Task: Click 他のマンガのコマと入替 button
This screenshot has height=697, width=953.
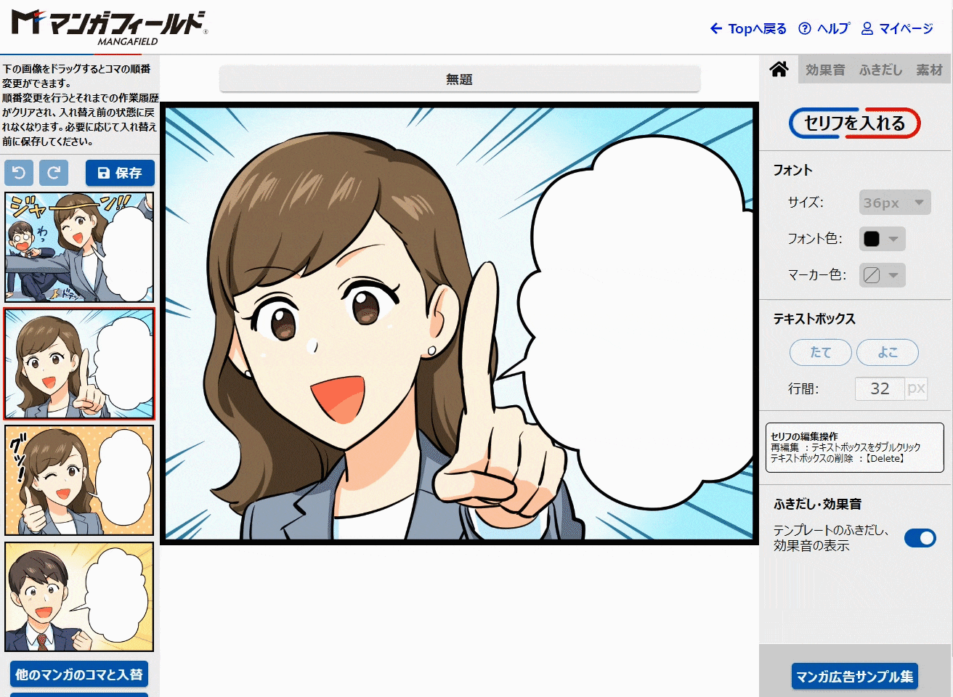Action: [x=79, y=674]
